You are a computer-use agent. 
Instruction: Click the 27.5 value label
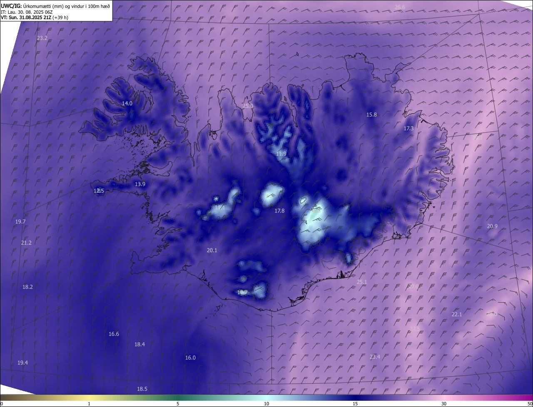[415, 329]
